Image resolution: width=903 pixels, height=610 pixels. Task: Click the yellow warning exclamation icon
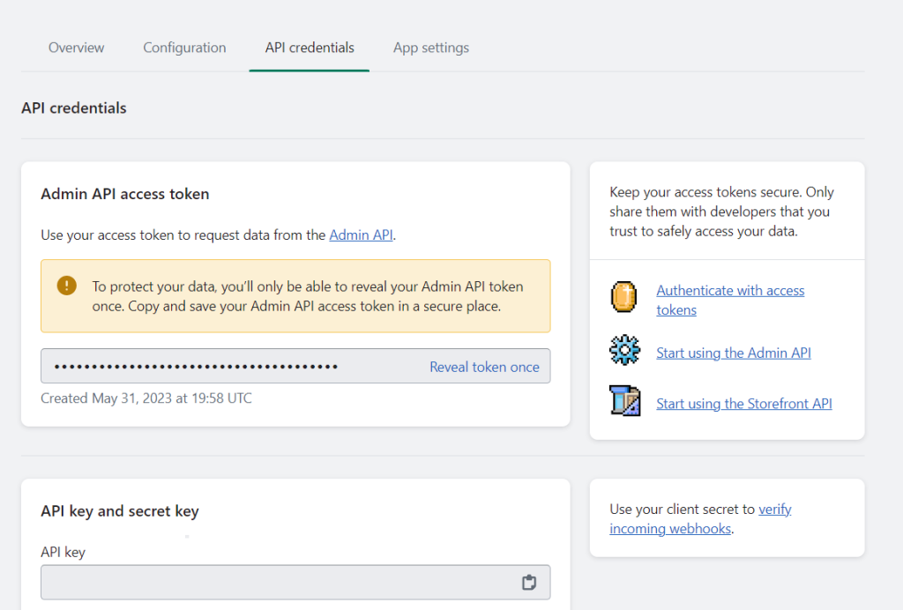tap(67, 286)
